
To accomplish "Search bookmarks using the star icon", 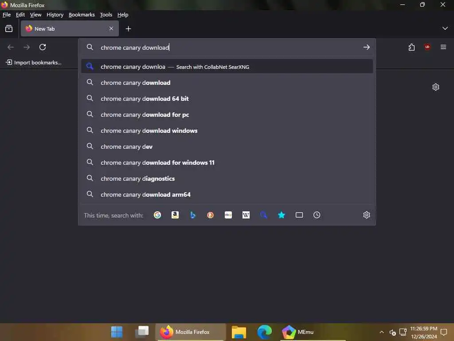I will coord(282,215).
